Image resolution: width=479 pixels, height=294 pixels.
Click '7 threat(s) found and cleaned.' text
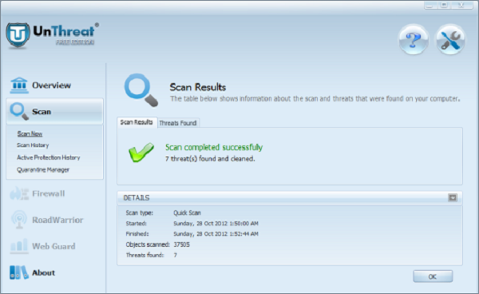click(210, 159)
